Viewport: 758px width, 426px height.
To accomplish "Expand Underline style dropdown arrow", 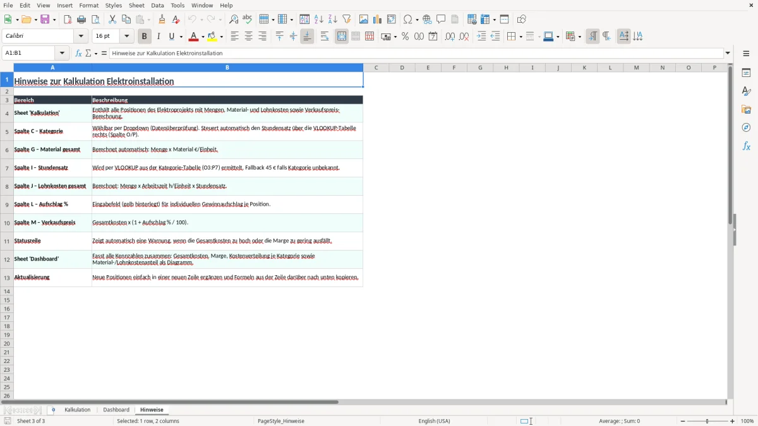I will [x=181, y=37].
